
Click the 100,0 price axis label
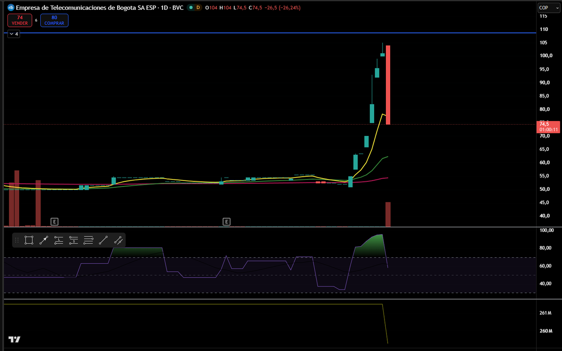[x=546, y=56]
